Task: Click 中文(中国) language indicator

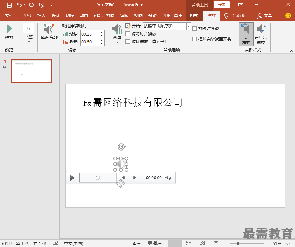Action: (x=74, y=244)
